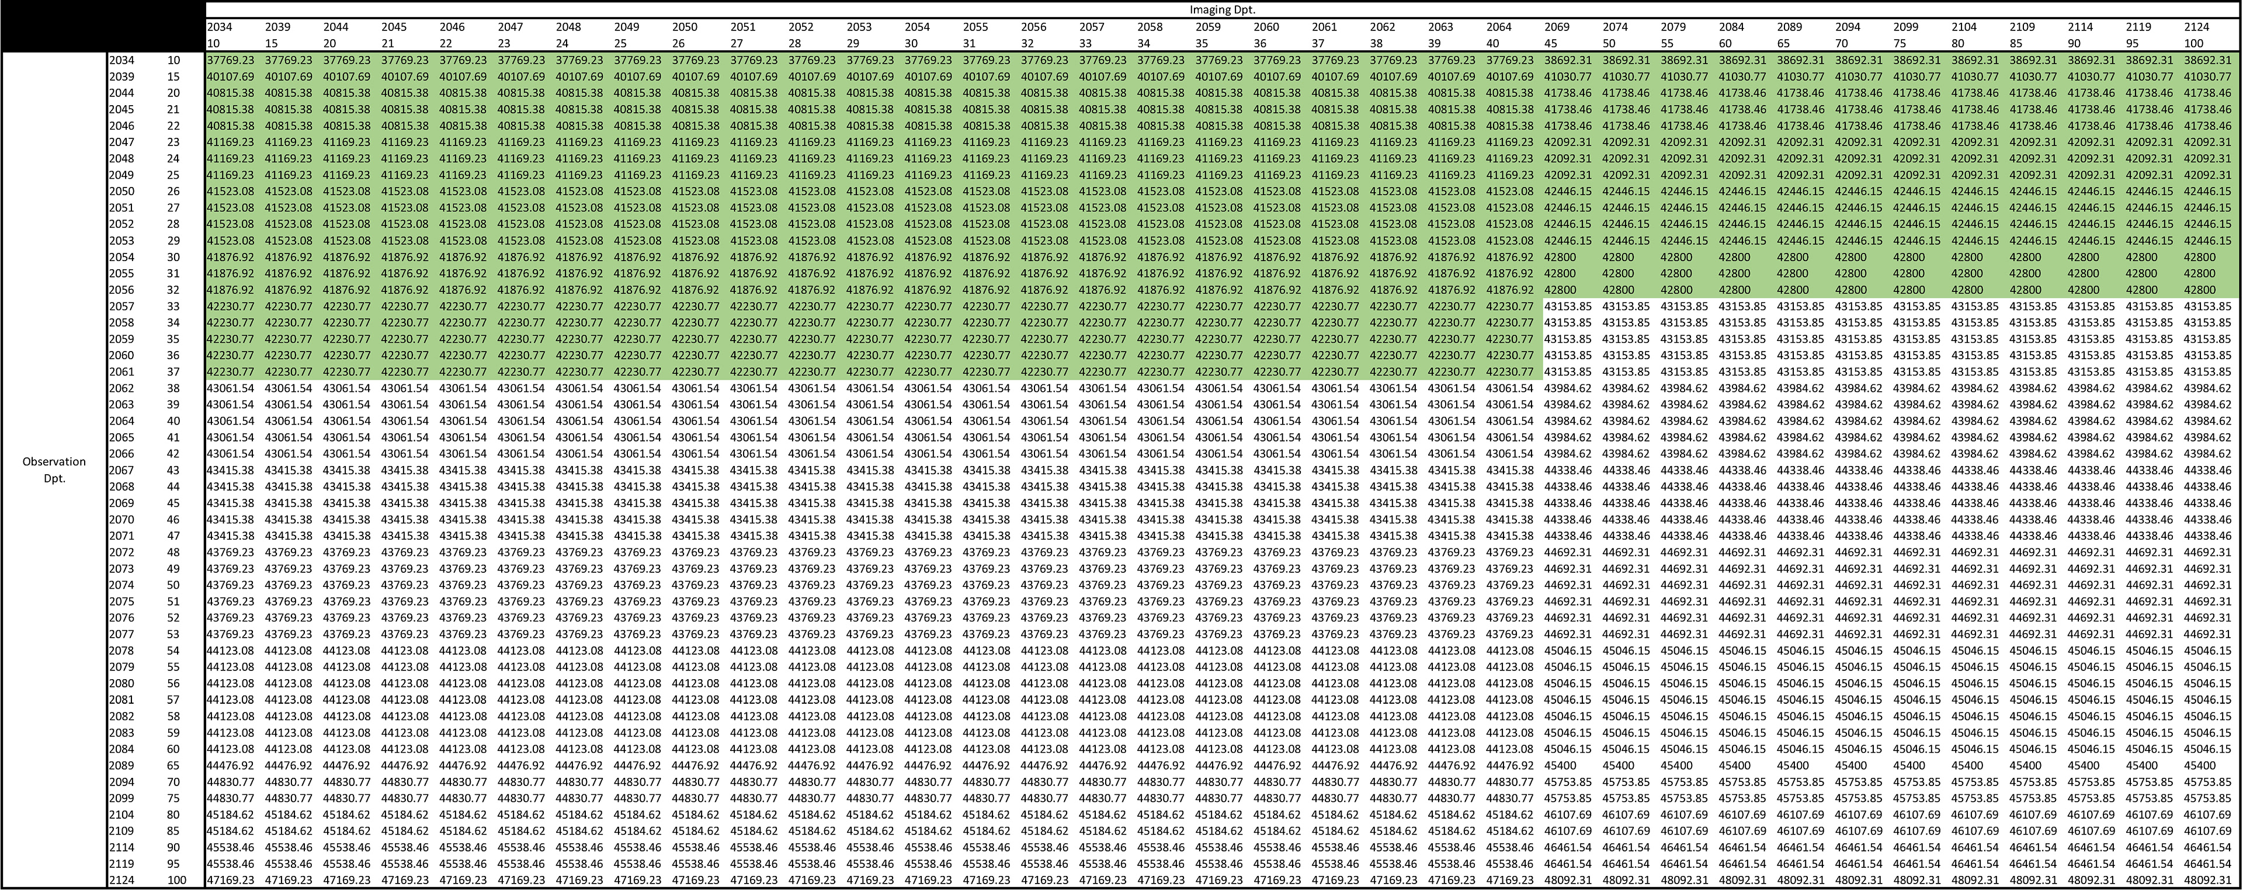
Task: Click the bottom-right corner cell showing 48092.31
Action: click(x=2208, y=881)
